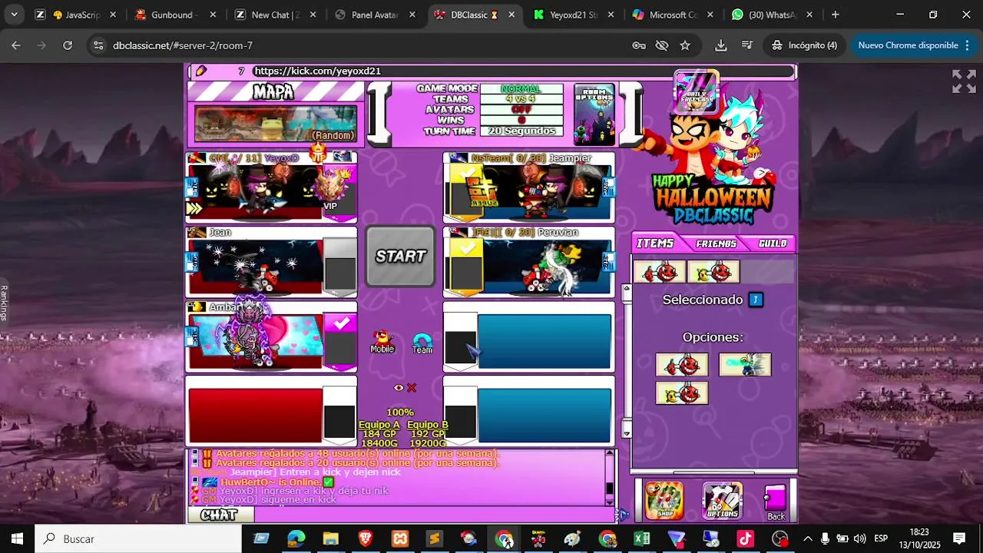Click the Mobile selection icon

pos(382,342)
